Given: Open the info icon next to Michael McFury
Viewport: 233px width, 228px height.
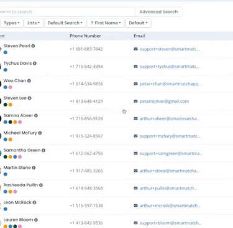Looking at the screenshot, I should (x=40, y=133).
